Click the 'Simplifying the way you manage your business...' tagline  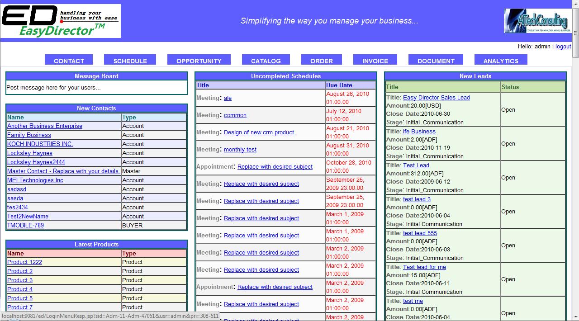point(329,21)
